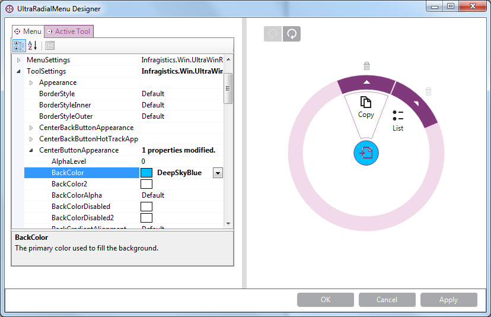This screenshot has height=317, width=491.
Task: Select the List tool in the radial menu
Action: (x=398, y=121)
